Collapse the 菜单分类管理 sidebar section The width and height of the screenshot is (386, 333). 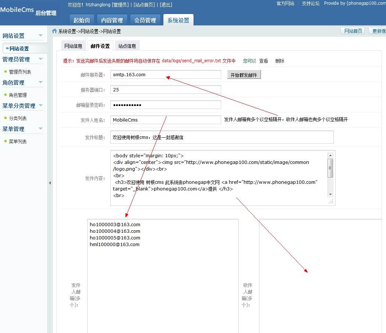pyautogui.click(x=40, y=106)
